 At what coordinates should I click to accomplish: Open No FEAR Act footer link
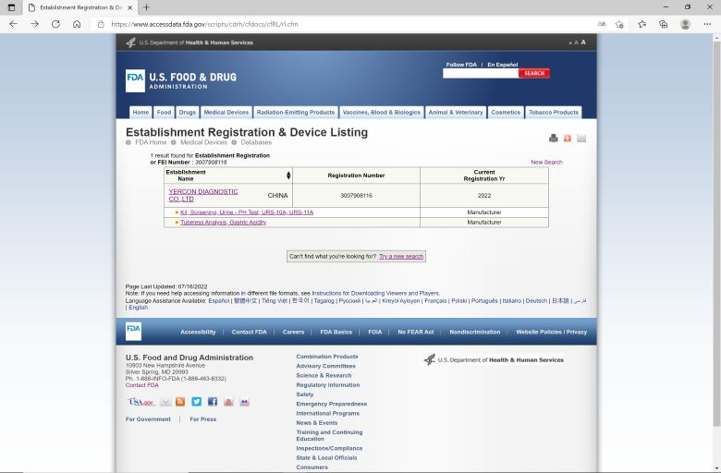[x=416, y=332]
